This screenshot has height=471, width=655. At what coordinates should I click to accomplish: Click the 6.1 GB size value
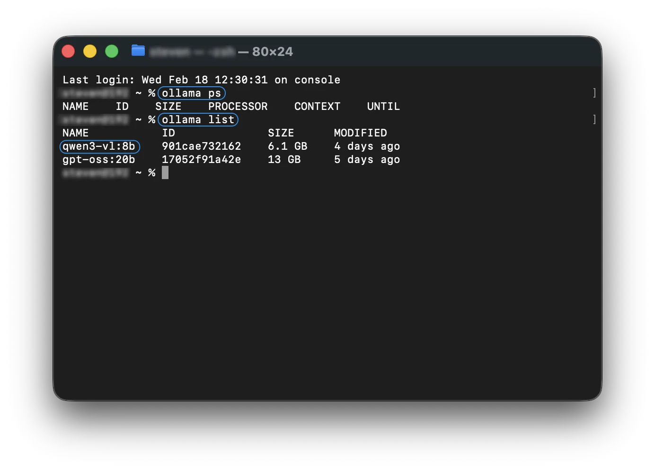pos(287,146)
